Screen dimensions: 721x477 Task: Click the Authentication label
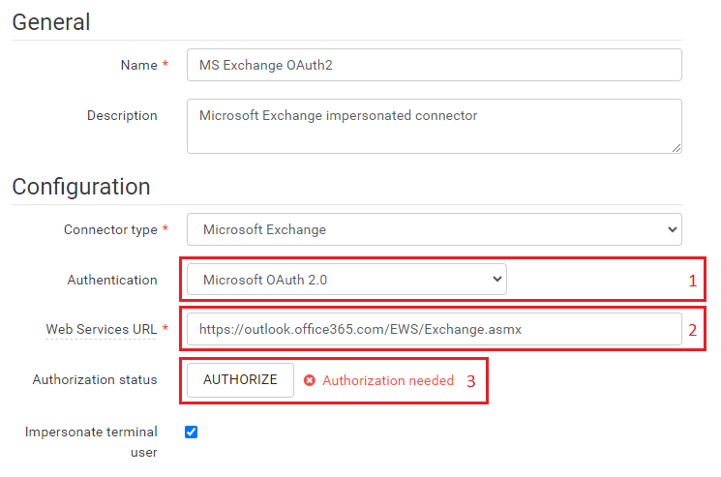[112, 280]
